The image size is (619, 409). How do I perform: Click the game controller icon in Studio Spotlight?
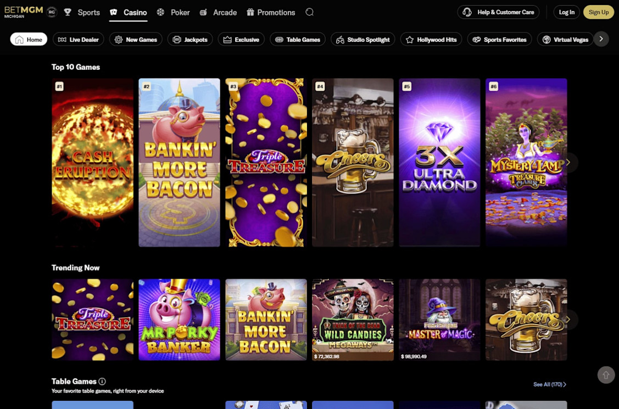340,40
